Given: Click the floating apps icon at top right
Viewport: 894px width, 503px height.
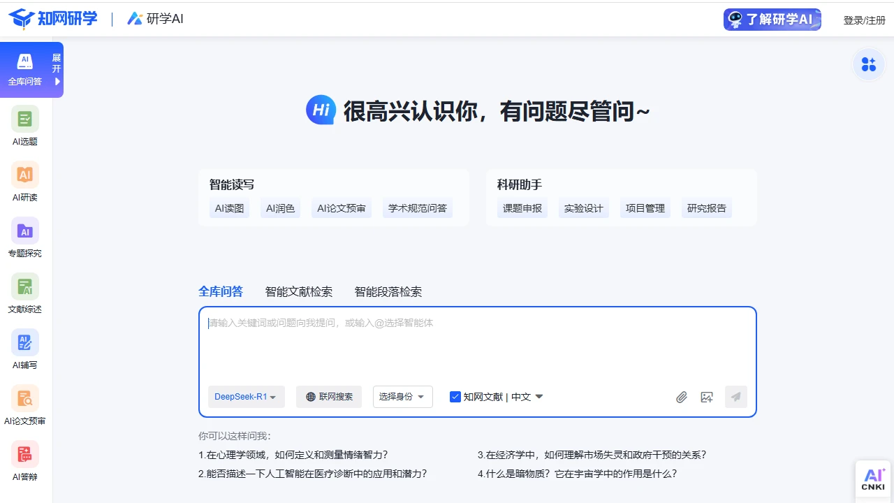Looking at the screenshot, I should pyautogui.click(x=869, y=64).
